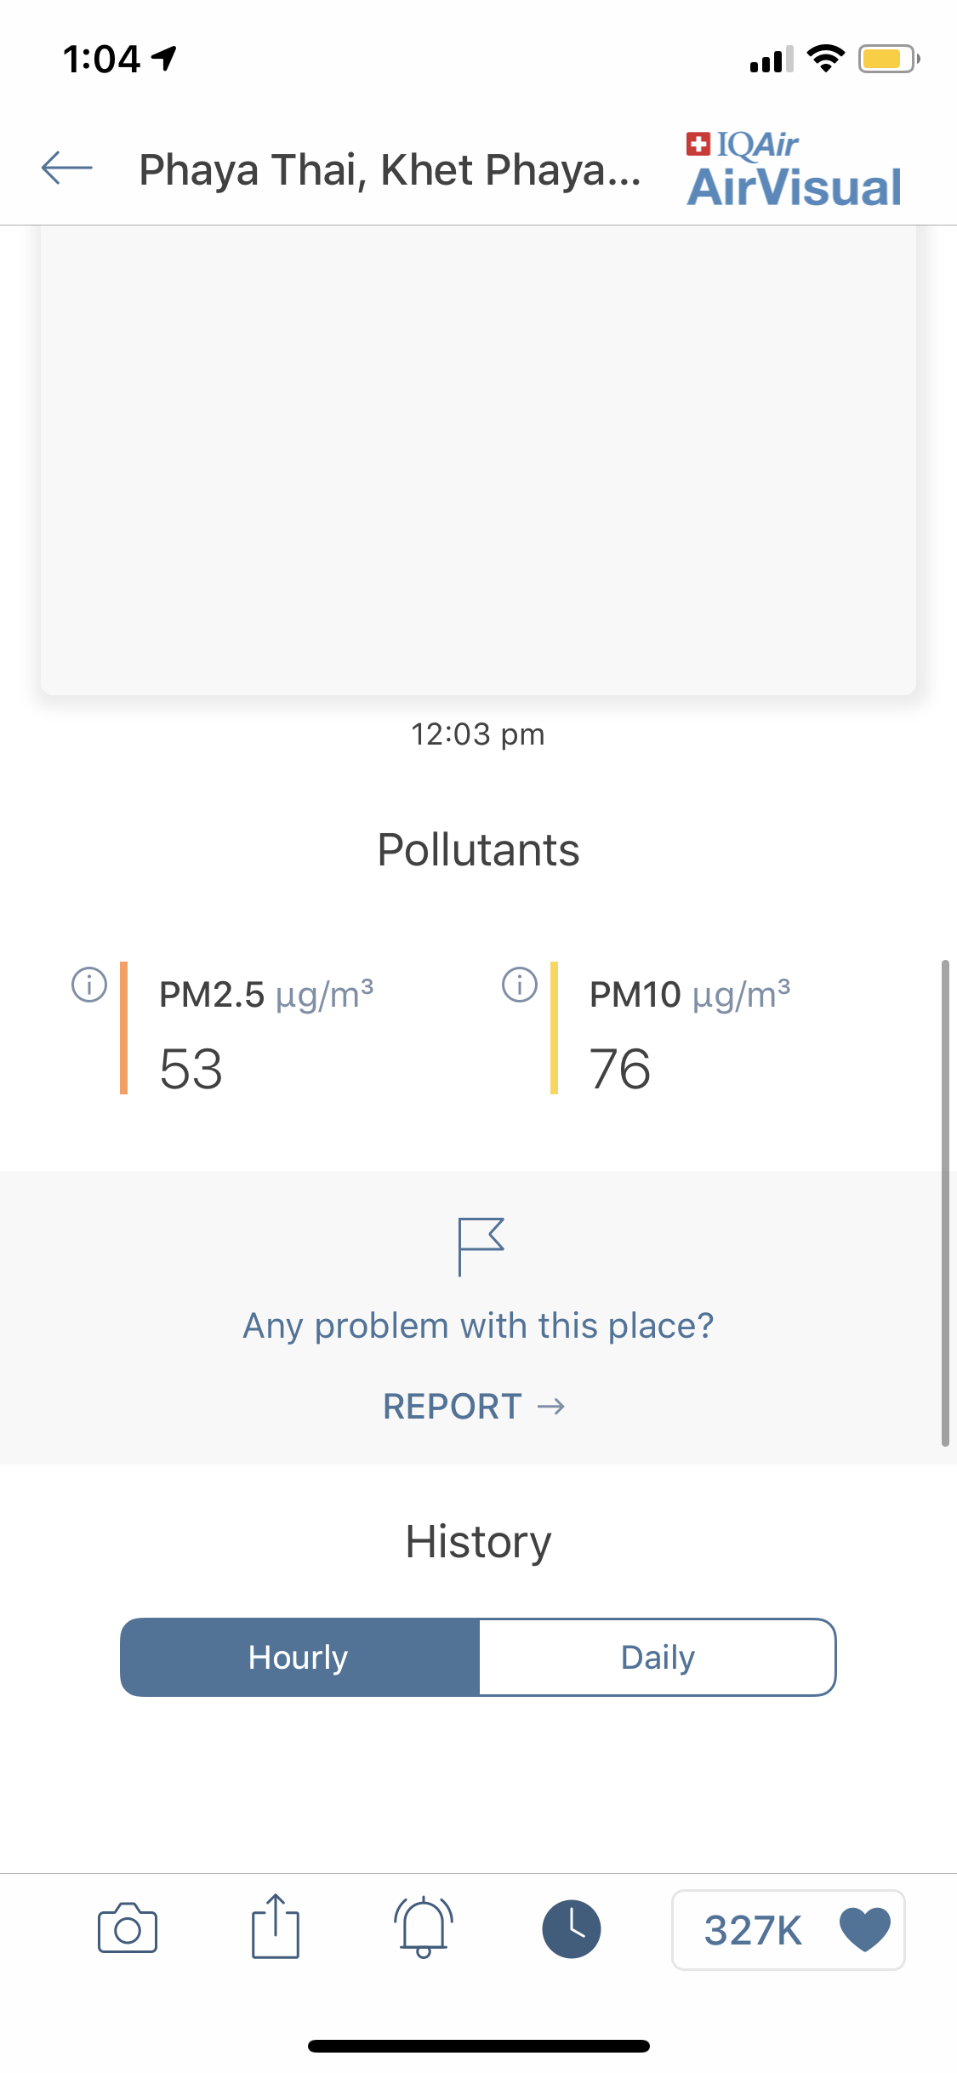Click the IQAir AirVisual logo

point(794,169)
